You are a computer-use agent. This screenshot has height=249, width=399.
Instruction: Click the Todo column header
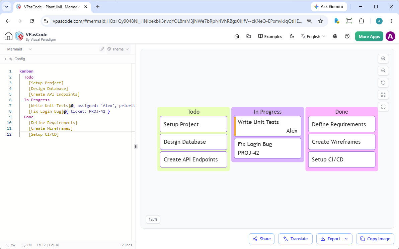coord(193,112)
